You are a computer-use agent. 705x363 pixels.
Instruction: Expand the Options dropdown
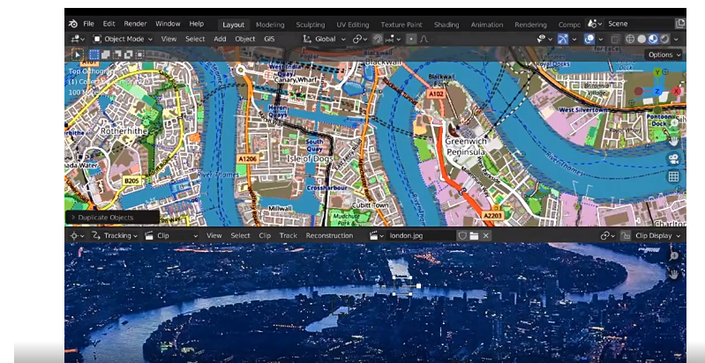(x=664, y=55)
